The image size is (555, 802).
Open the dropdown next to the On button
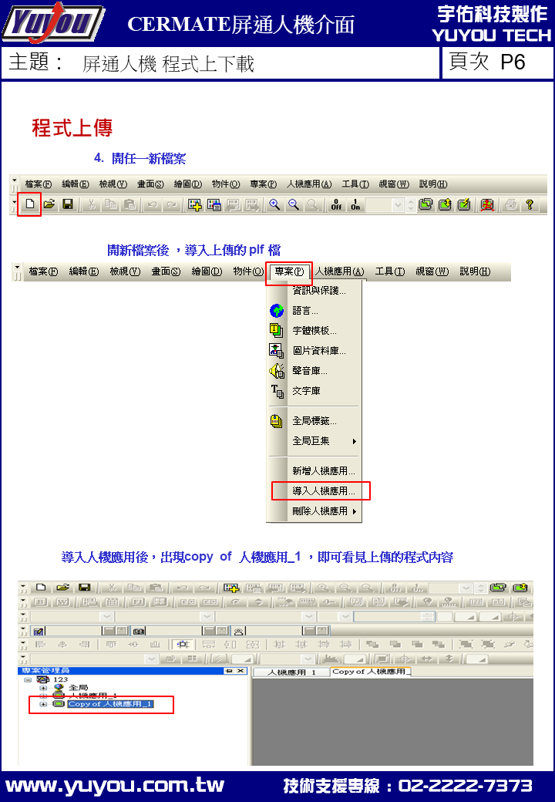[x=399, y=205]
